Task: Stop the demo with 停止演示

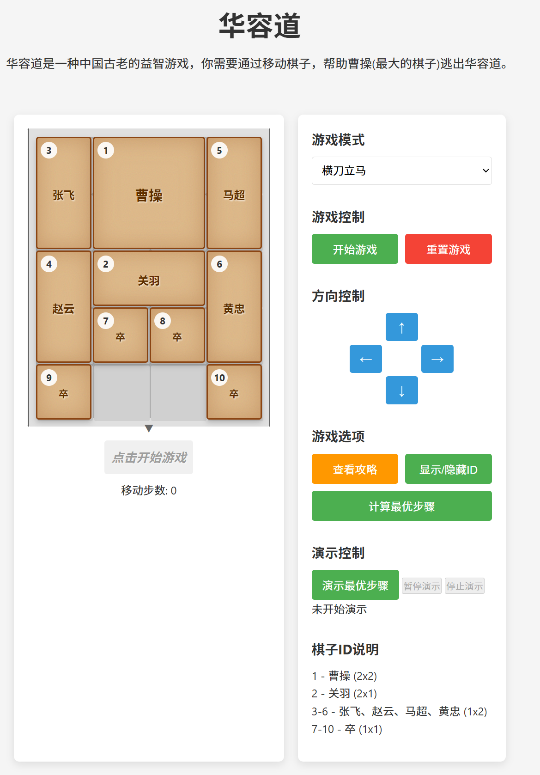Action: point(464,586)
